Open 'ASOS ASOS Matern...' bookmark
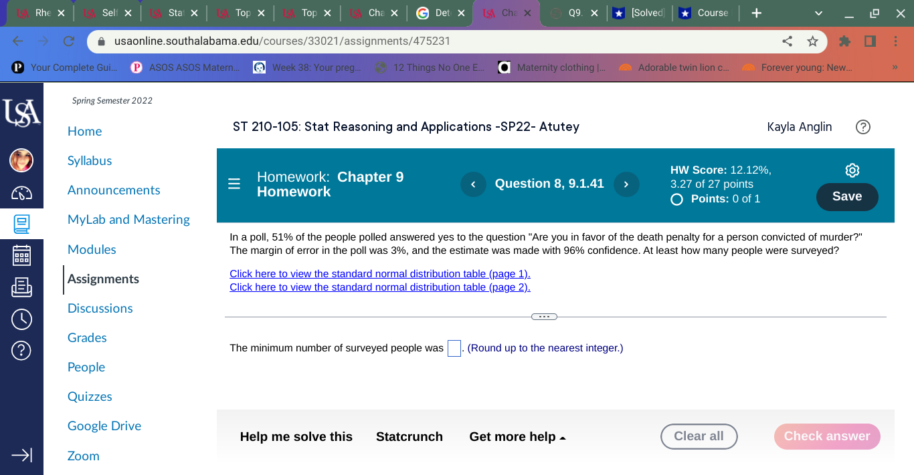Screen dimensions: 914x475 (185, 67)
